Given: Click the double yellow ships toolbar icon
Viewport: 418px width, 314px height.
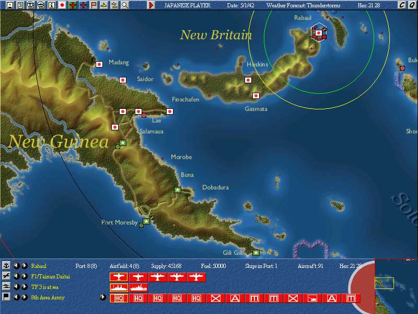Looking at the screenshot, I should tap(114, 5).
